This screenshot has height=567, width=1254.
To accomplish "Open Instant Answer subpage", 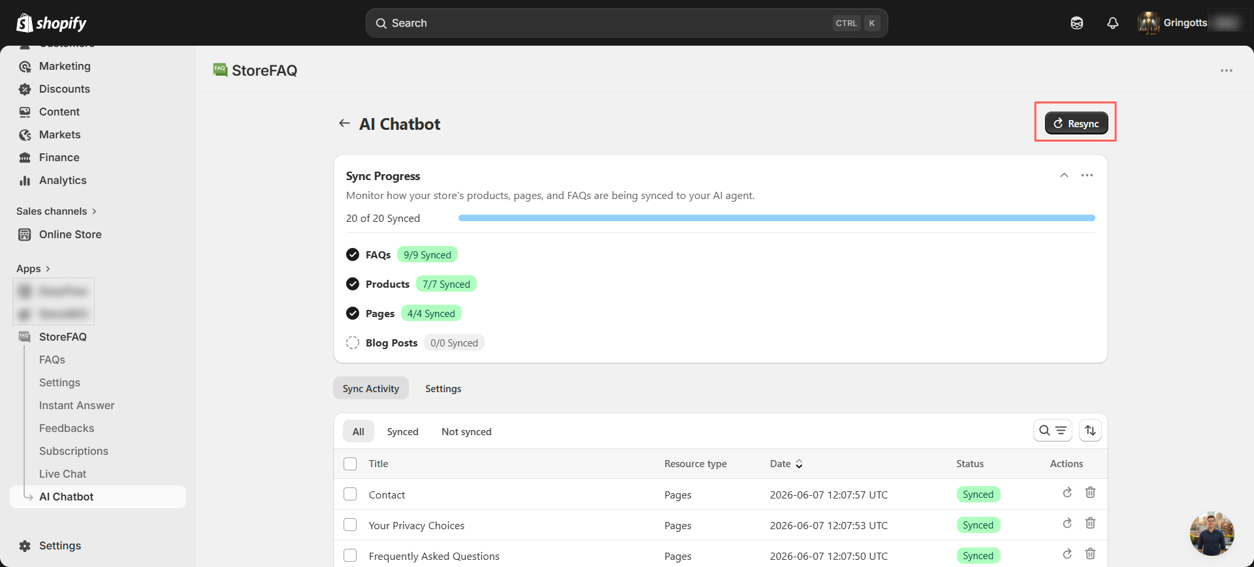I will pos(76,405).
